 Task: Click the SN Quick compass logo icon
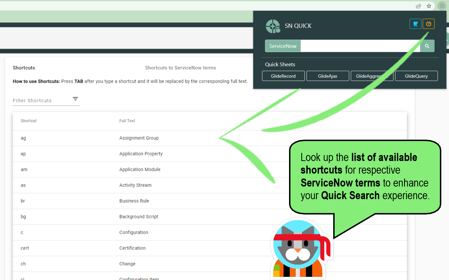[x=273, y=26]
